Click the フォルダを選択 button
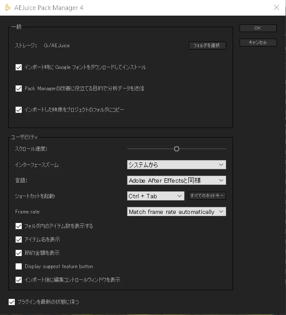Image resolution: width=286 pixels, height=315 pixels. (x=207, y=46)
